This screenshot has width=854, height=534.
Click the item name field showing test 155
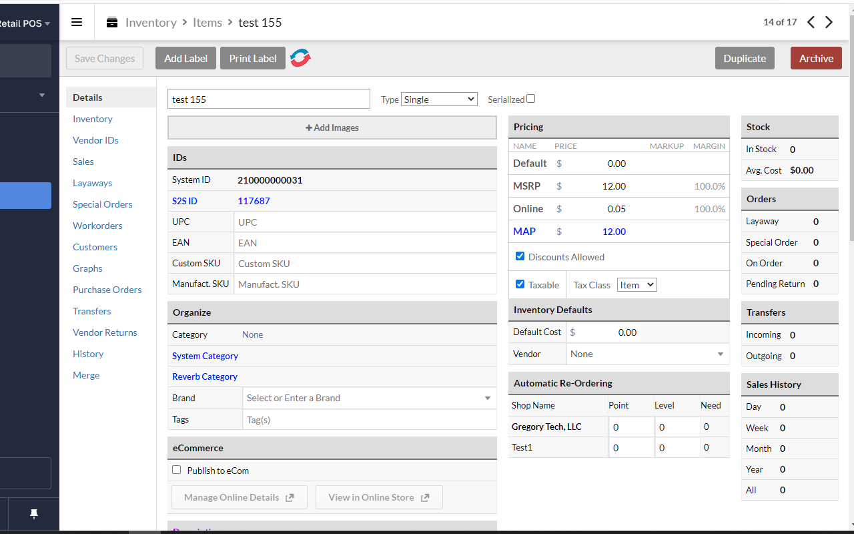coord(269,98)
